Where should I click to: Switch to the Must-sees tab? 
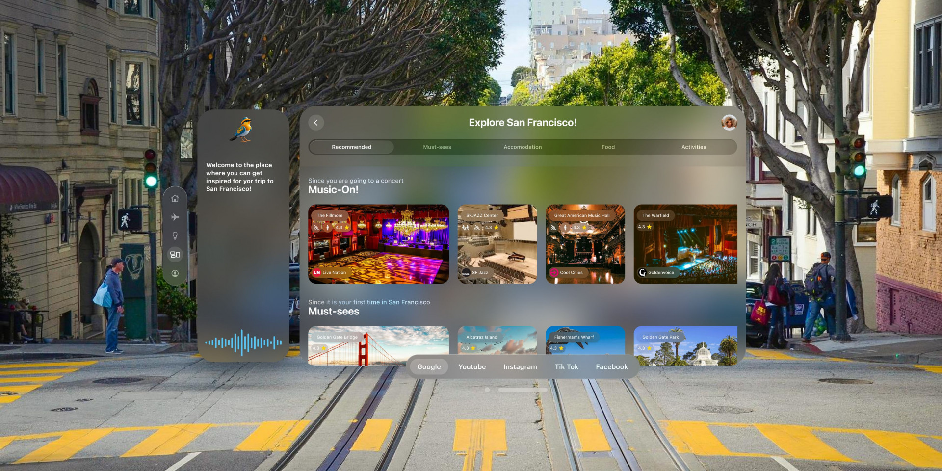pyautogui.click(x=437, y=147)
